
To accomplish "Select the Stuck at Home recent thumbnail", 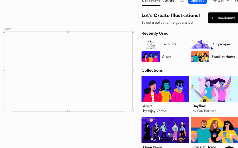I will 200,57.
